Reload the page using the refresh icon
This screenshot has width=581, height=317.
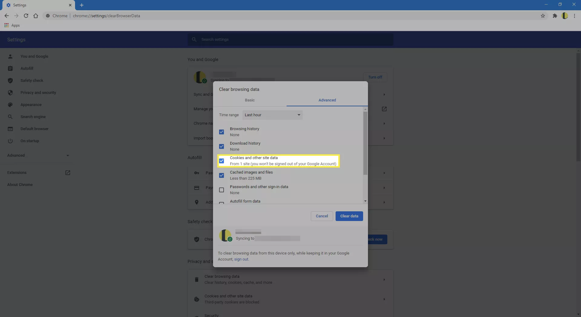click(26, 16)
